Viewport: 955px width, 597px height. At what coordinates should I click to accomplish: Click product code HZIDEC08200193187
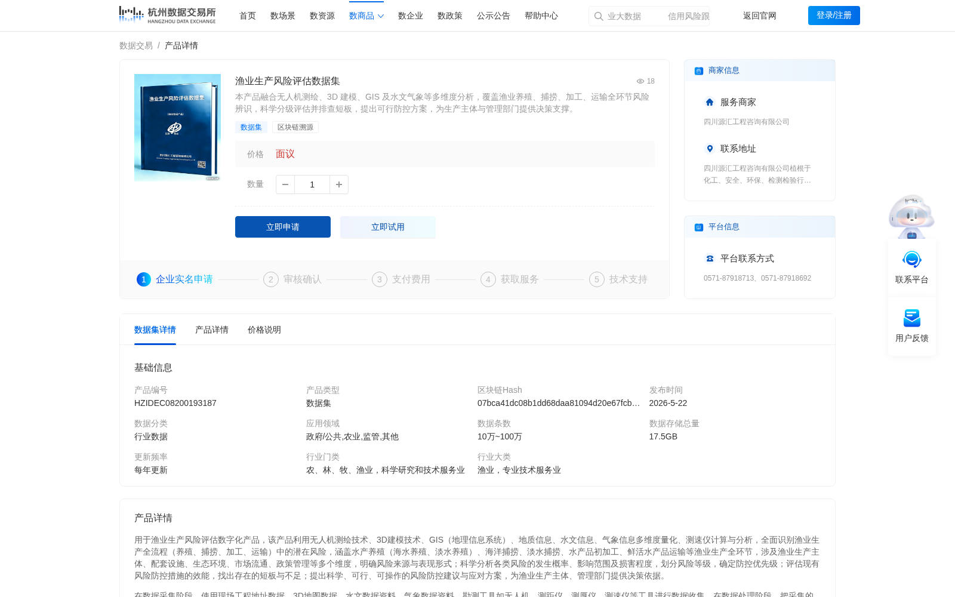click(x=175, y=403)
